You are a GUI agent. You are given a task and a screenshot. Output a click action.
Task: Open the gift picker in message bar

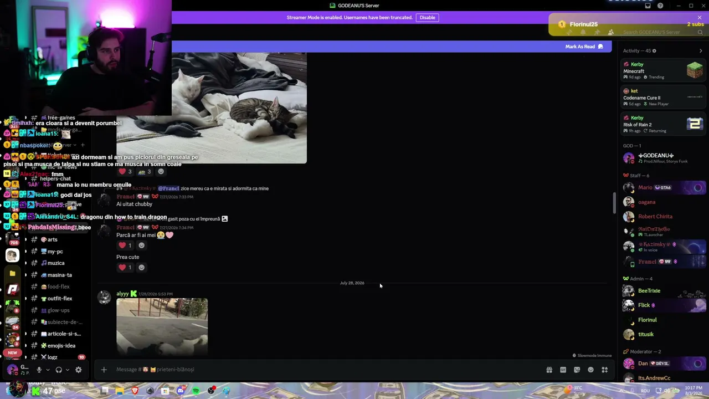tap(549, 370)
